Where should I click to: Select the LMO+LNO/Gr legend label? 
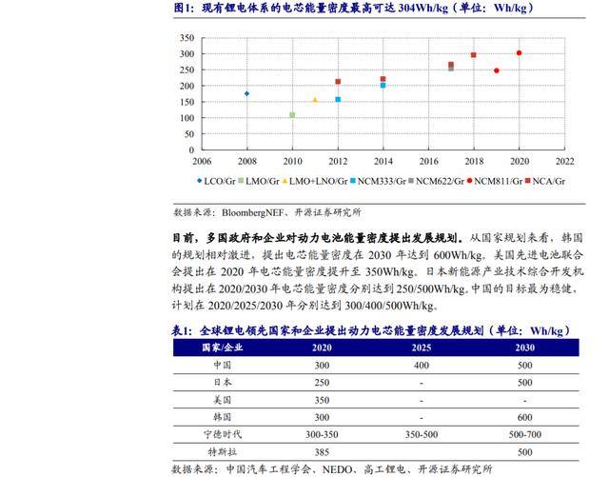318,181
